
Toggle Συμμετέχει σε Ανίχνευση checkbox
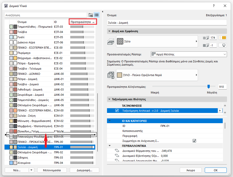pyautogui.click(x=194, y=141)
